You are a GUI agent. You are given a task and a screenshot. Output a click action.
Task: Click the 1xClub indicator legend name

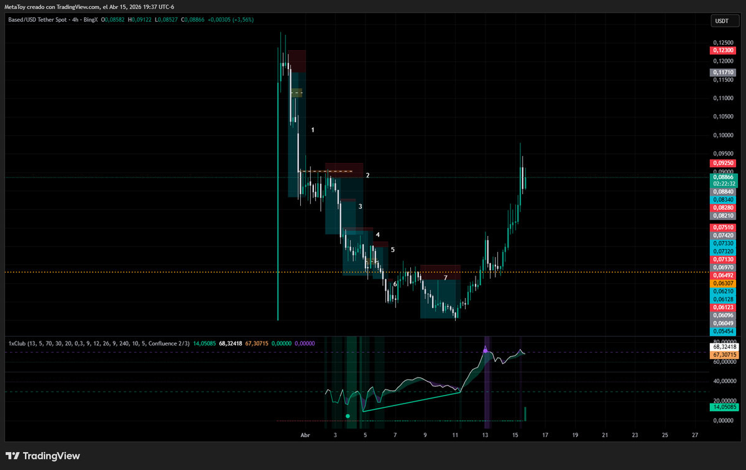pyautogui.click(x=18, y=343)
